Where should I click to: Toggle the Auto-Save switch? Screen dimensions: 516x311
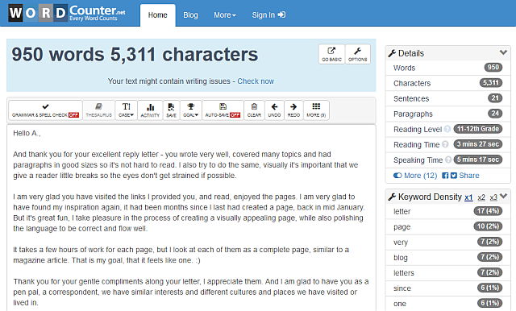(223, 110)
